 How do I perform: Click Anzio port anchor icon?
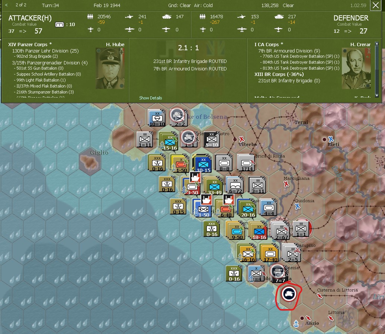pyautogui.click(x=296, y=324)
